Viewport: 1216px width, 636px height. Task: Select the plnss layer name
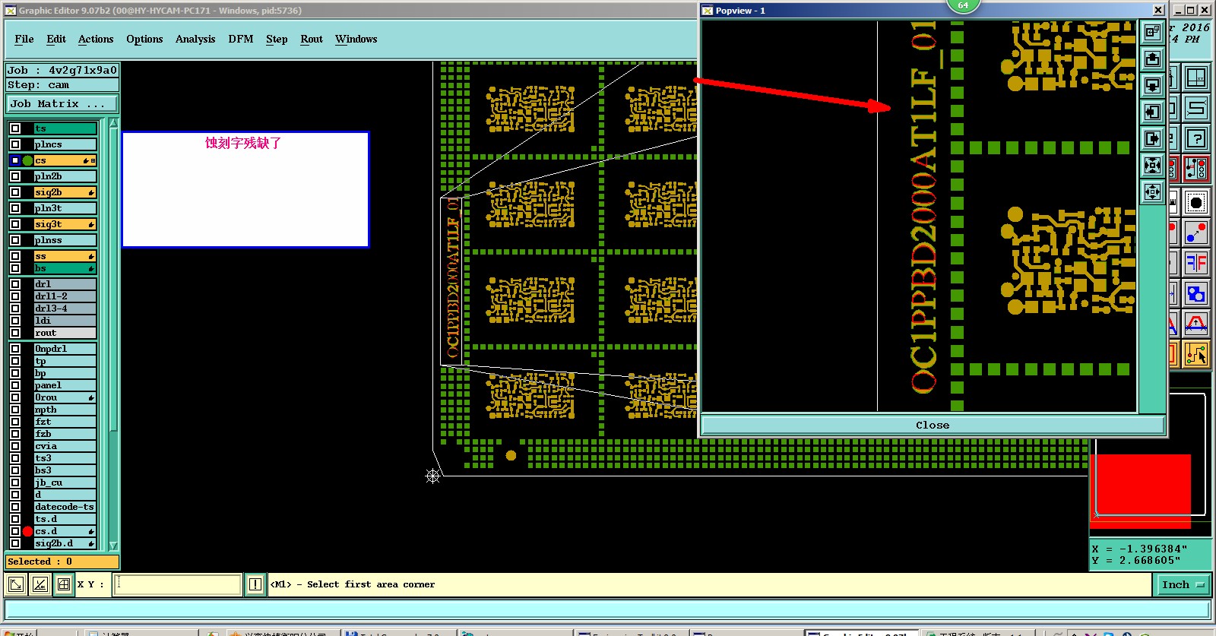65,240
